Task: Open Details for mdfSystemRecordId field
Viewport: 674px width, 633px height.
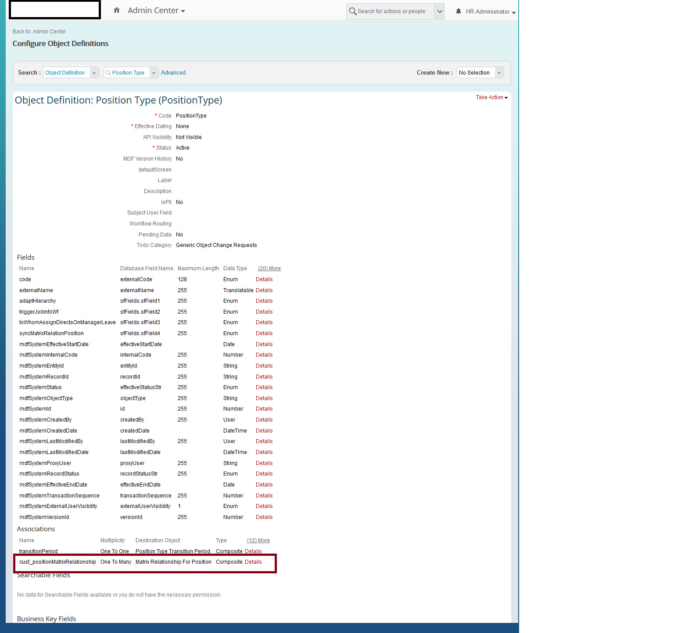Action: (264, 377)
